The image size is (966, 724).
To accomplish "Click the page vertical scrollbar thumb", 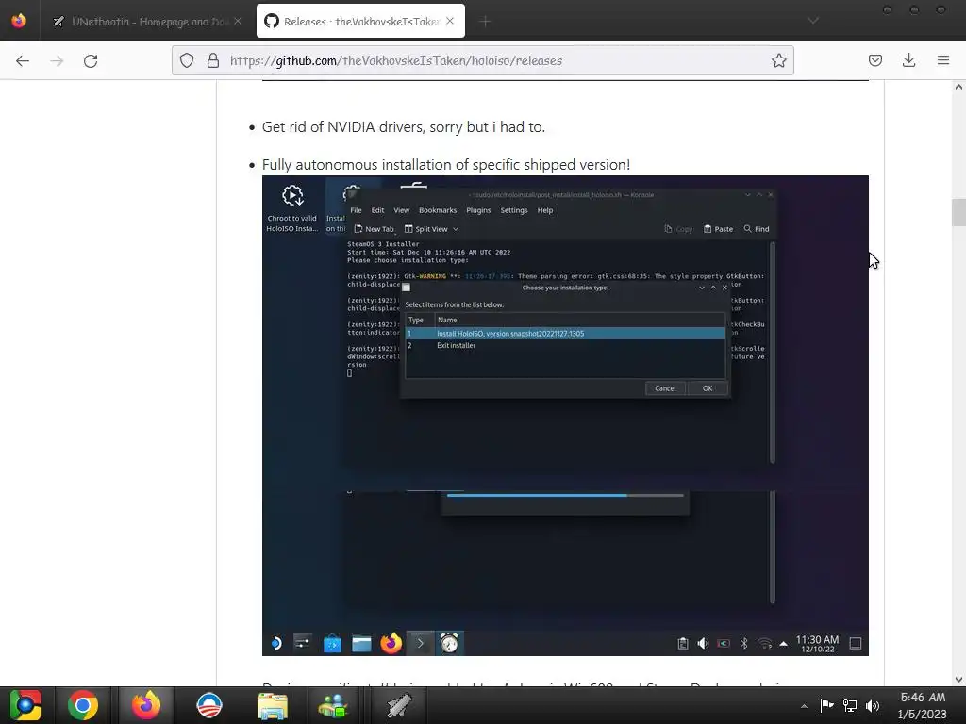I will click(x=958, y=212).
